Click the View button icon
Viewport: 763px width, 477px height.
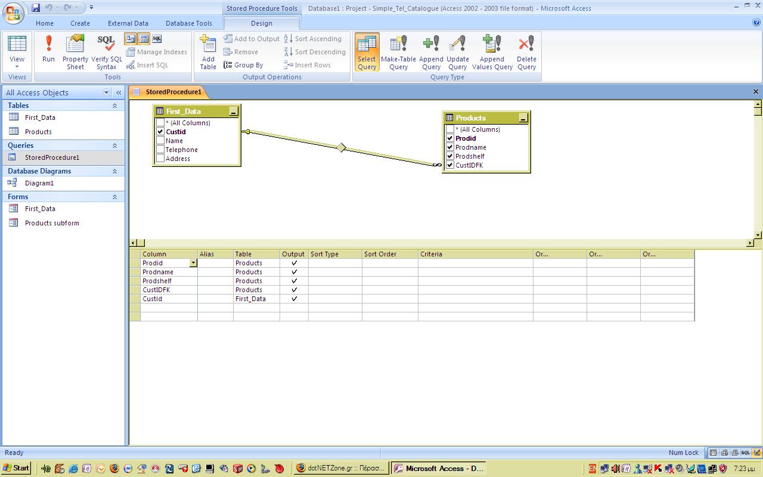click(17, 44)
